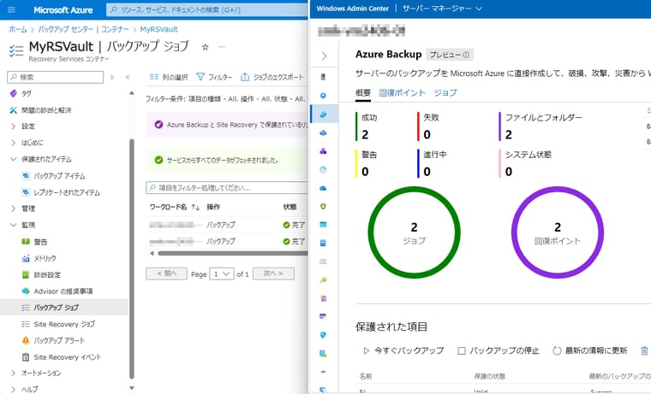The width and height of the screenshot is (651, 394).
Task: Open the Azure portal hamburger menu
Action: pos(11,9)
